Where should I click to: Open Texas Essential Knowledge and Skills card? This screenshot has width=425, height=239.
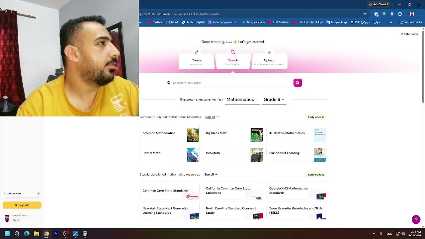click(x=296, y=210)
